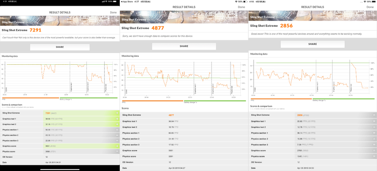The height and width of the screenshot is (171, 377).
Task: Click Physics score value 3261
Action: (x=171, y=156)
